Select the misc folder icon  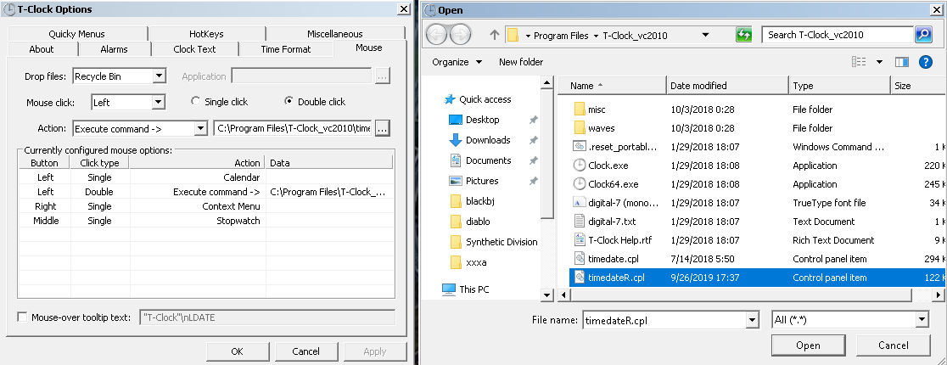[580, 109]
